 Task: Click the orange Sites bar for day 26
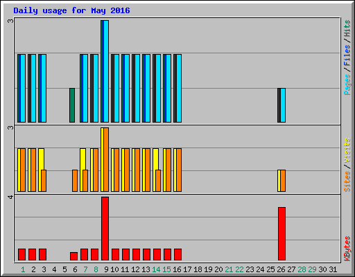283,181
